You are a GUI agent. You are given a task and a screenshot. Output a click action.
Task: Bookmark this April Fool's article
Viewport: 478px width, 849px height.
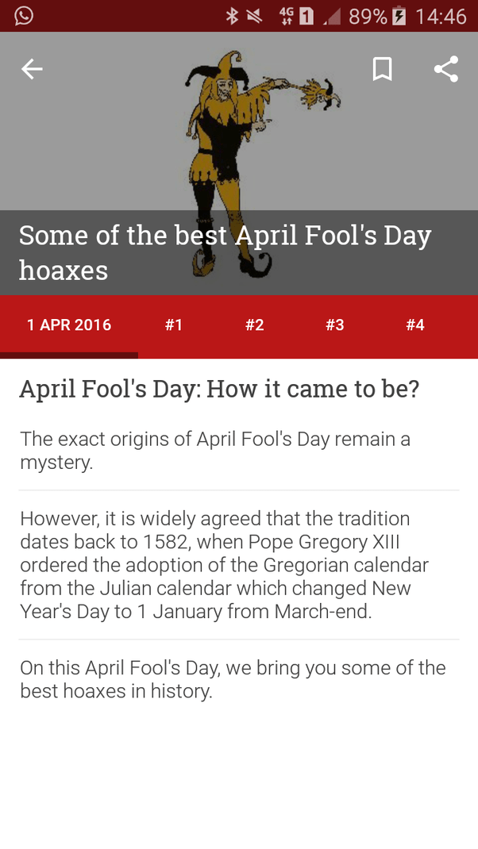(382, 69)
